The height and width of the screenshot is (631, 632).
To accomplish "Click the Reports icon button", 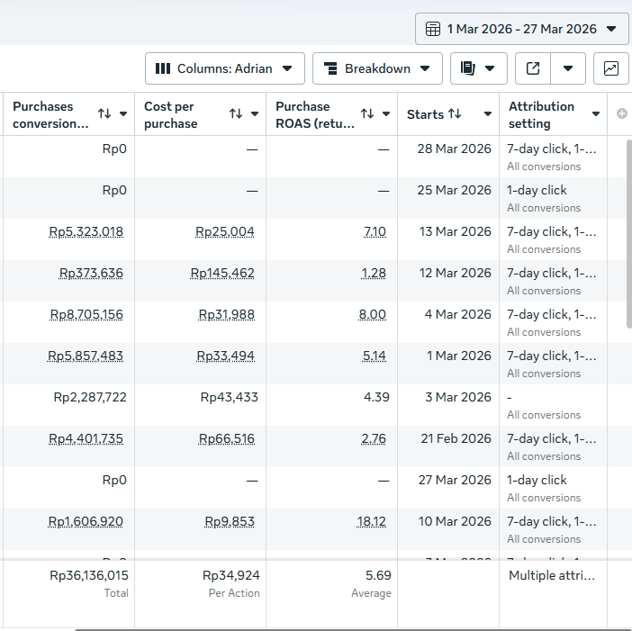I will click(x=478, y=68).
